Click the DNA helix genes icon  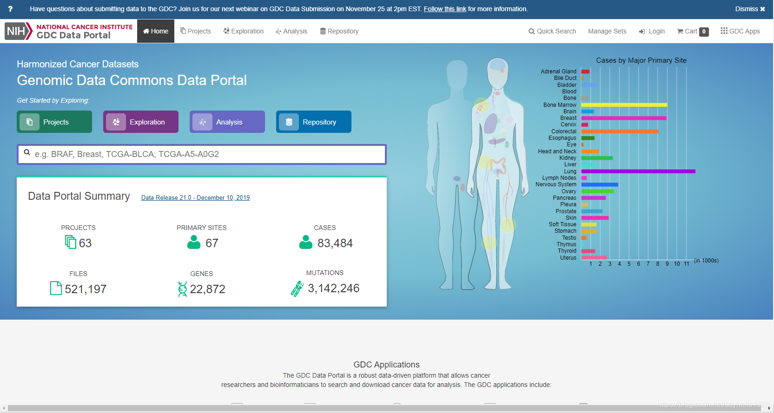[182, 289]
